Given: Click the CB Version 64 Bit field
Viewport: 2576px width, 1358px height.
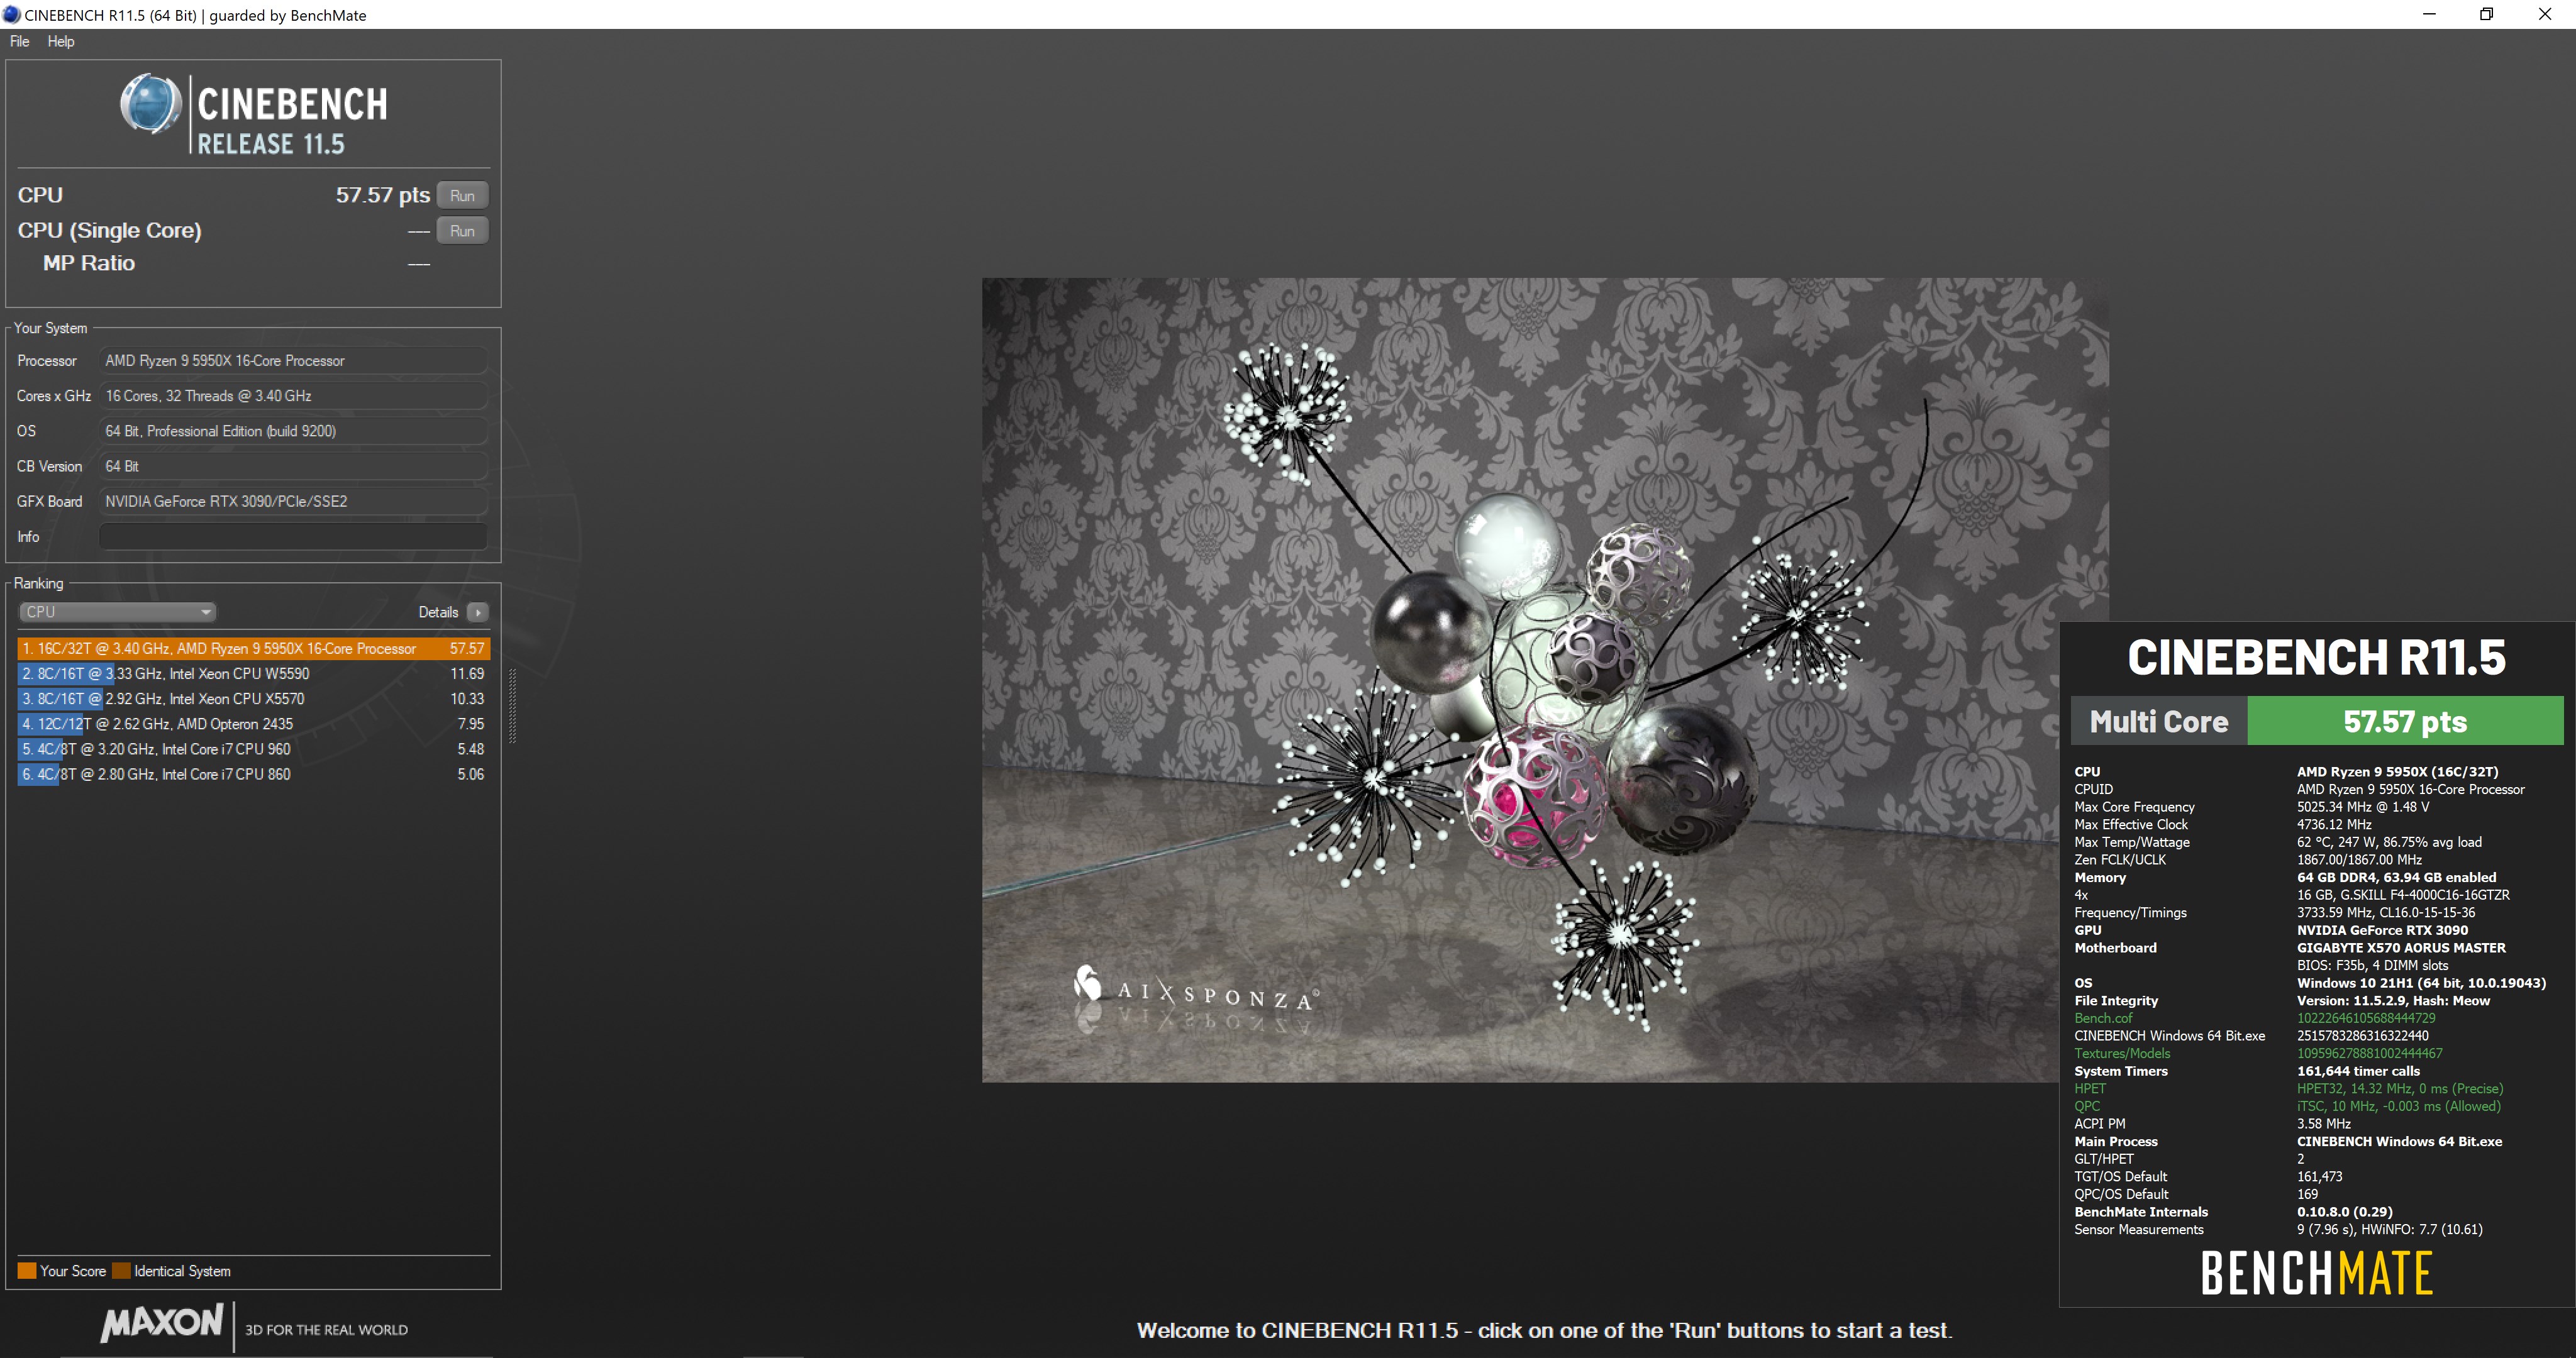Looking at the screenshot, I should [293, 466].
